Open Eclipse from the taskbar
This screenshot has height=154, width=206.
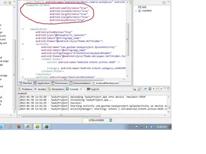47,127
